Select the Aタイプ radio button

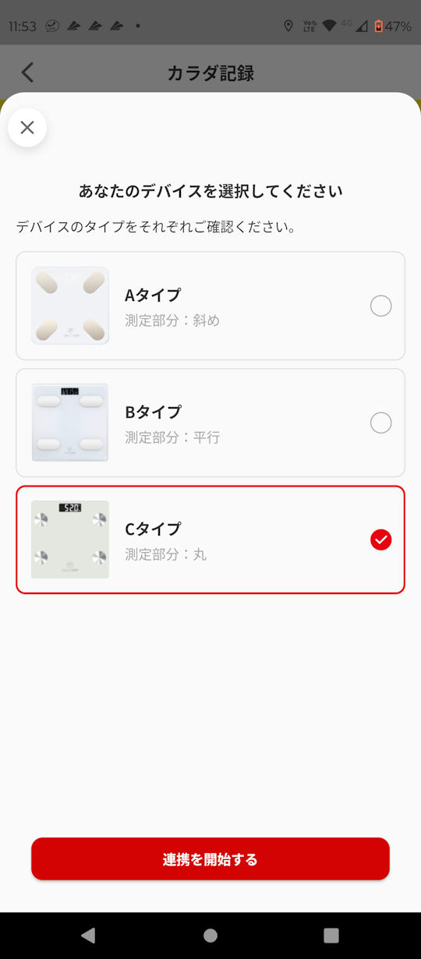[380, 306]
